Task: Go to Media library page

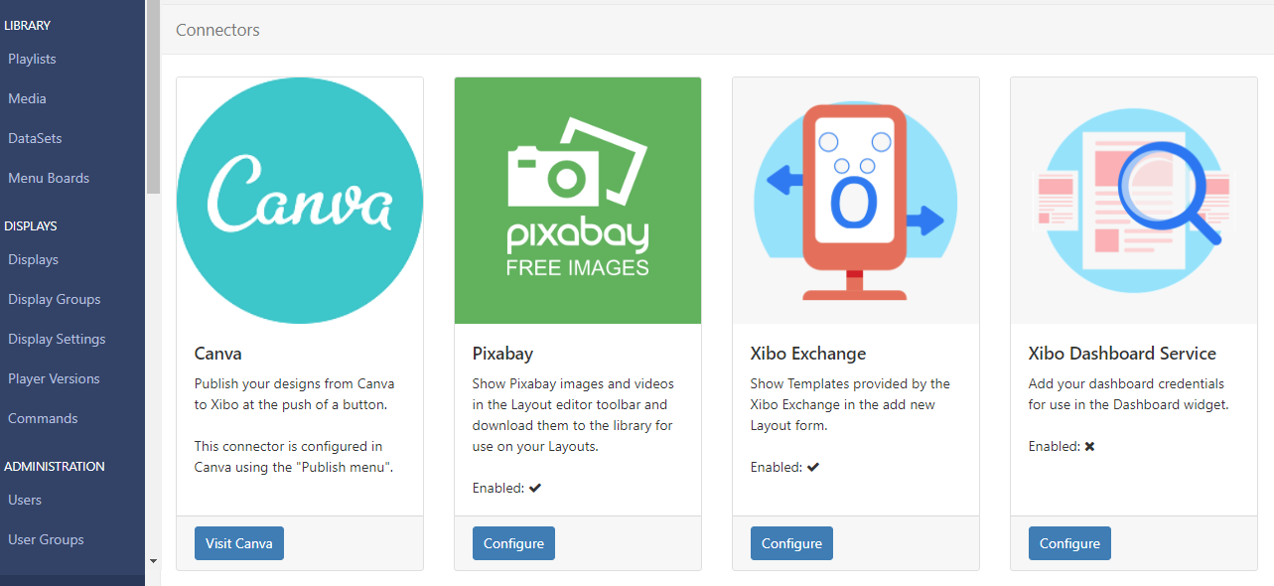Action: 27,99
